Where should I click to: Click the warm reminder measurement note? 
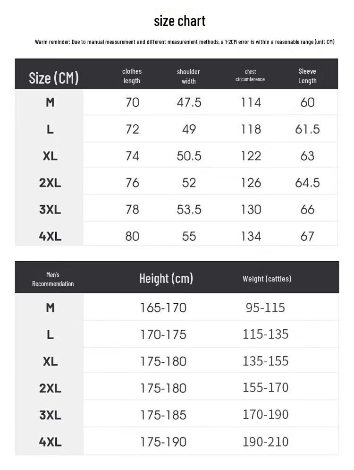click(185, 42)
